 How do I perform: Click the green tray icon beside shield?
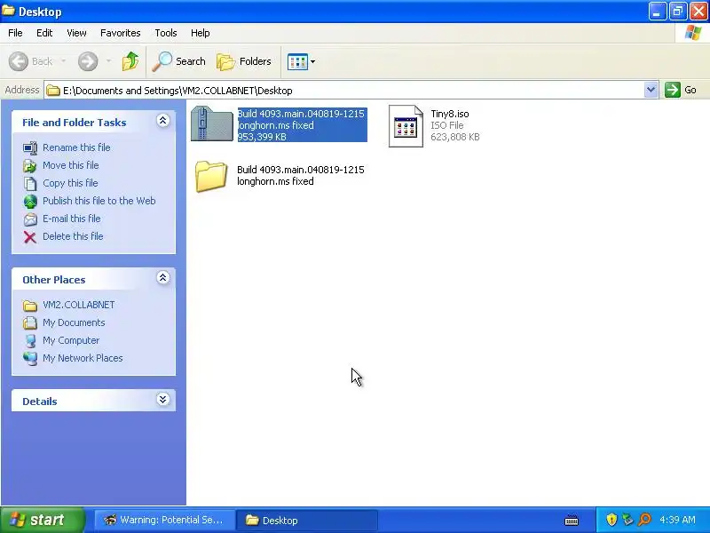click(x=627, y=520)
